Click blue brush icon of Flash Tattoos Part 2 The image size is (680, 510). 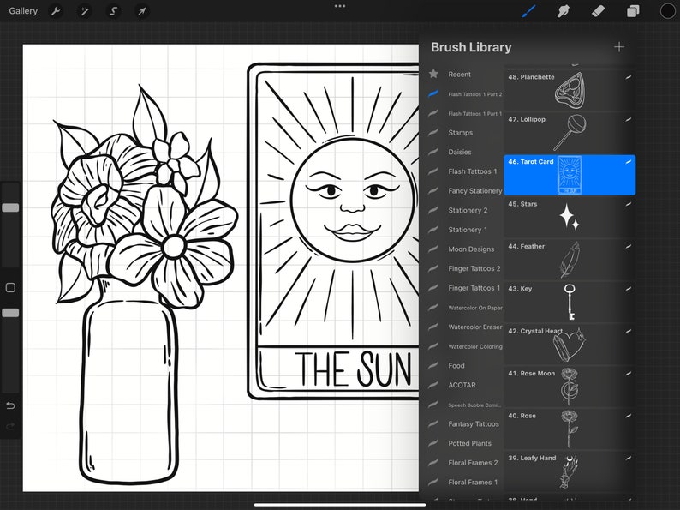click(x=433, y=93)
